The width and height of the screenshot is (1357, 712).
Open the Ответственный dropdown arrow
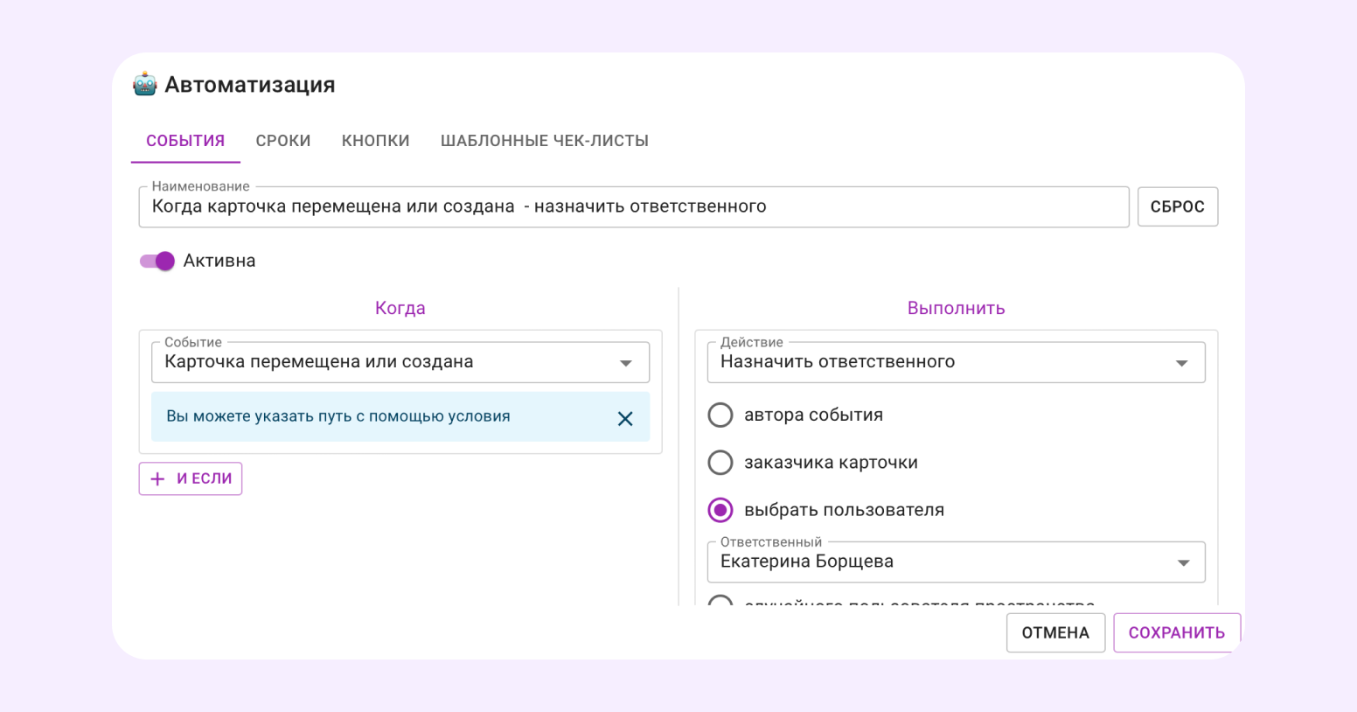(x=1183, y=562)
